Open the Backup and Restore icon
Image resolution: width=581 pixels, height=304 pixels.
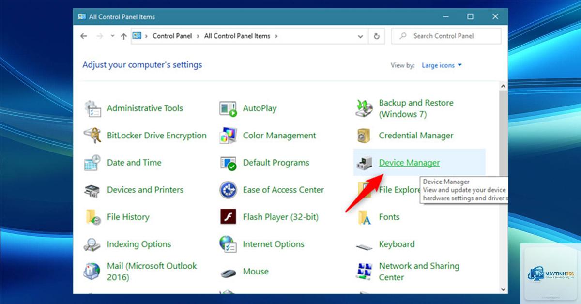click(364, 108)
